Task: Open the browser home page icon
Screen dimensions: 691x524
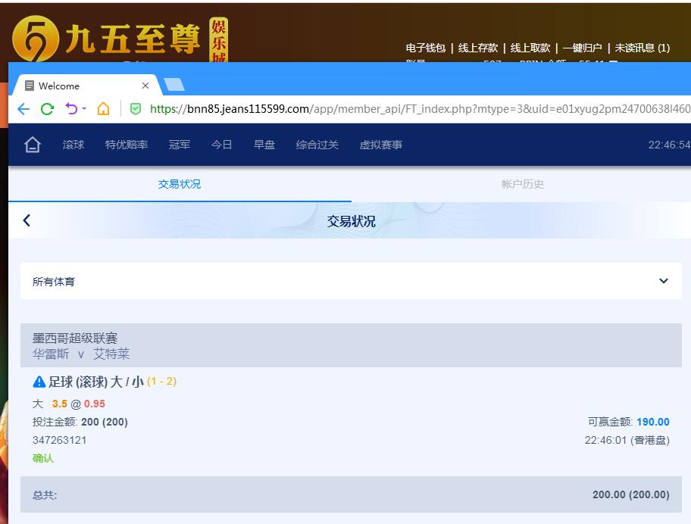Action: click(x=104, y=109)
